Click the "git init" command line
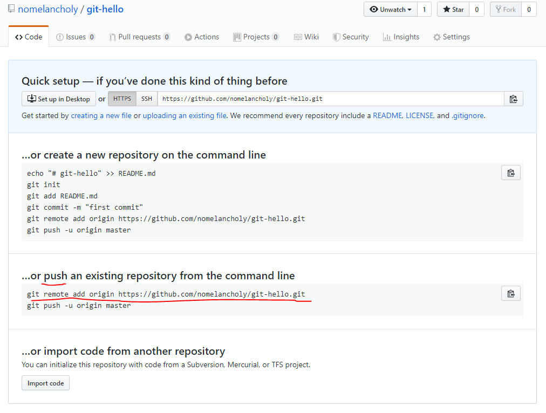Image resolution: width=546 pixels, height=413 pixels. pos(44,185)
